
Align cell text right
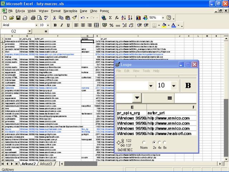click(x=89, y=25)
